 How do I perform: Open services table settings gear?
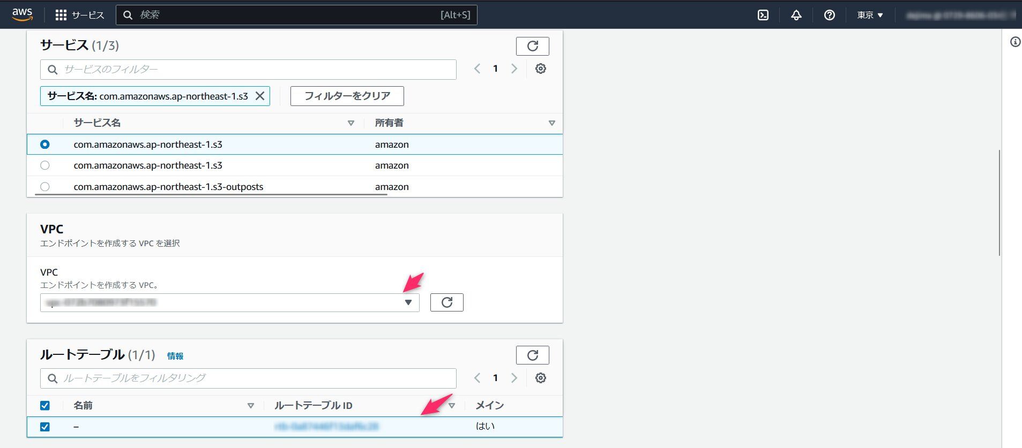[x=540, y=69]
